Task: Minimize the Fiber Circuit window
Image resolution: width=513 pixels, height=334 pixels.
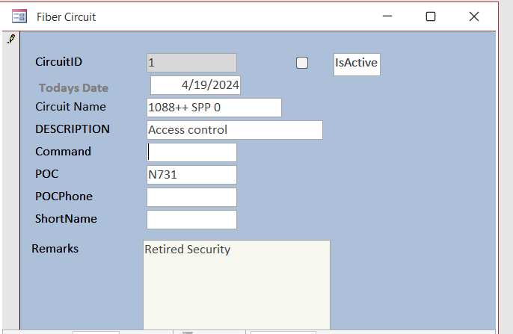Action: 387,16
